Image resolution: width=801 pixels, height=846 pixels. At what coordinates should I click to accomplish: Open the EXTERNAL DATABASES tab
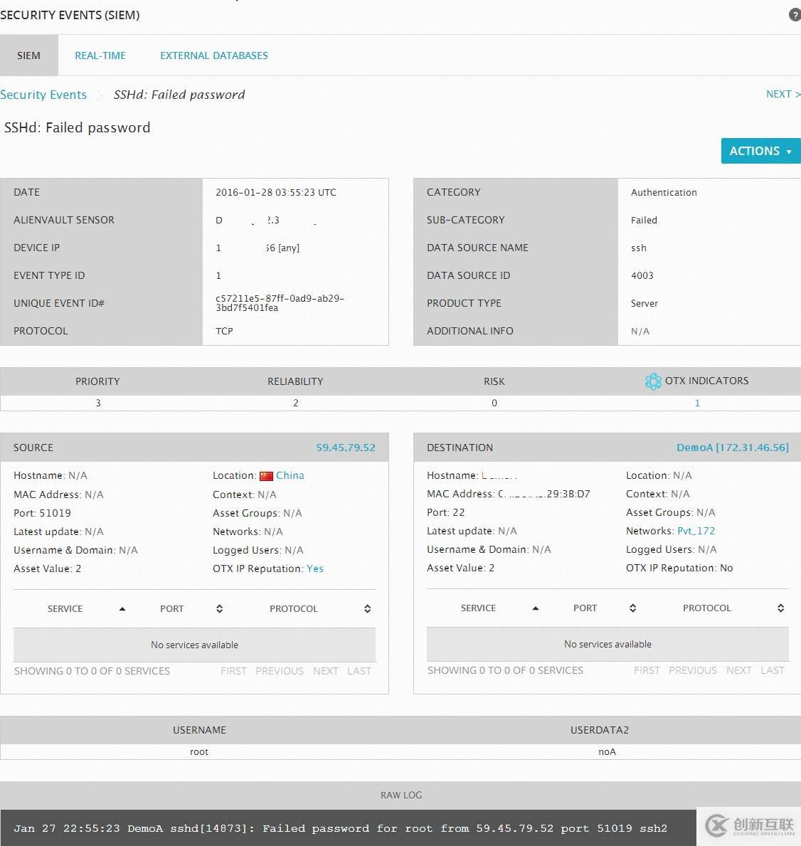click(x=213, y=55)
